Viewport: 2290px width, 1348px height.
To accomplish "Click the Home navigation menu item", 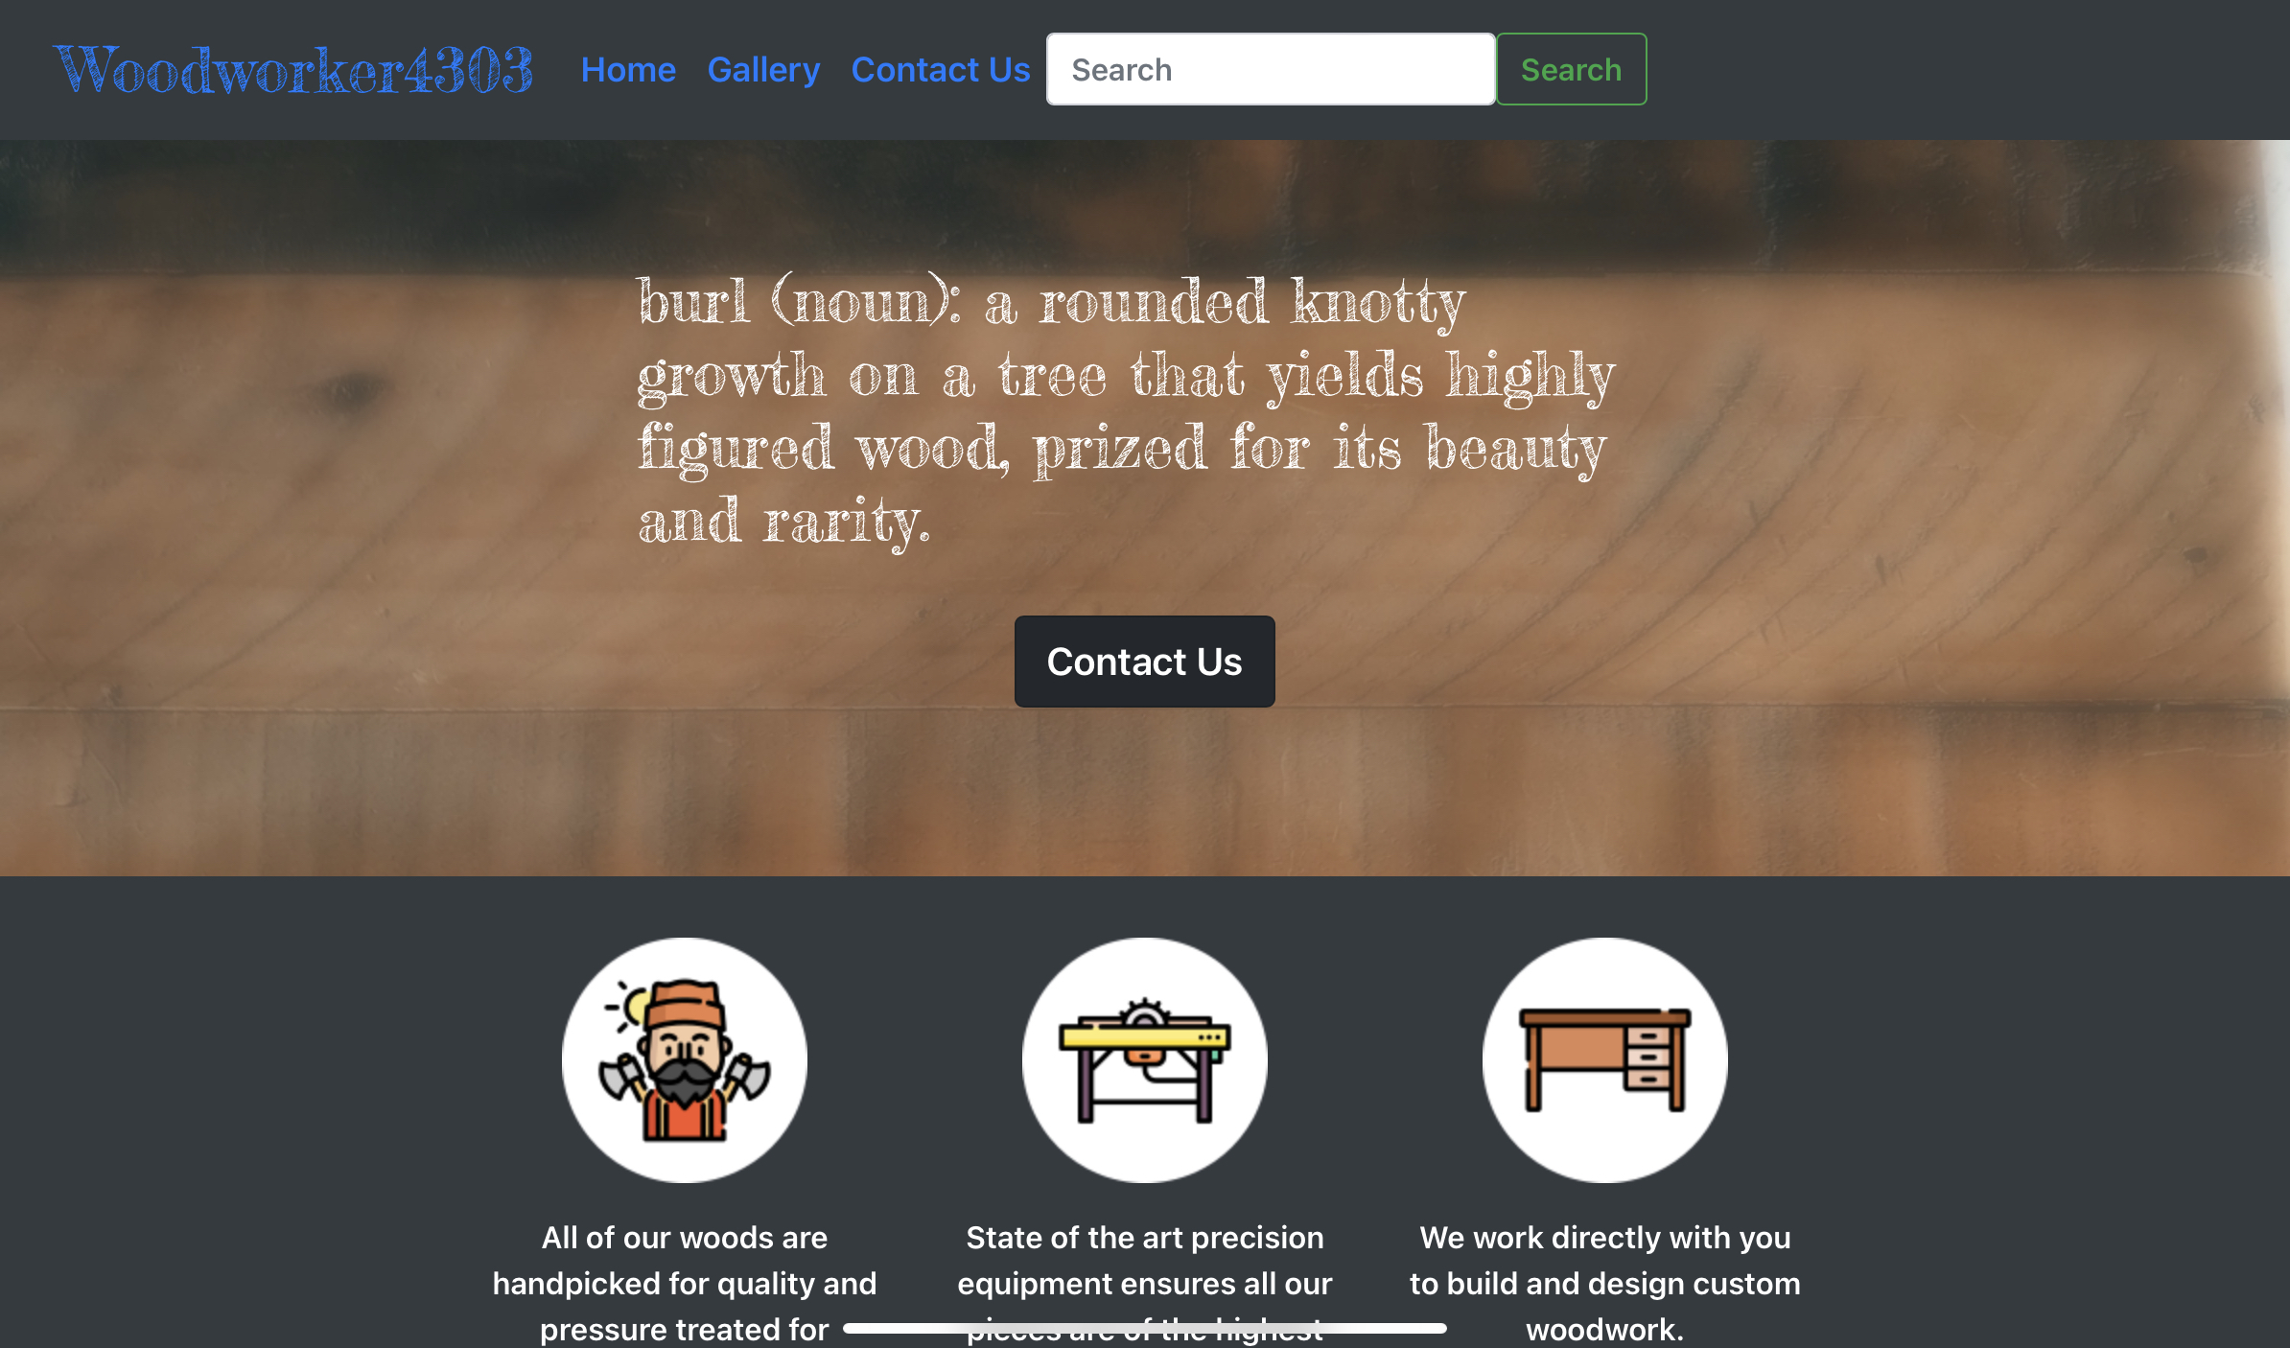I will [626, 69].
